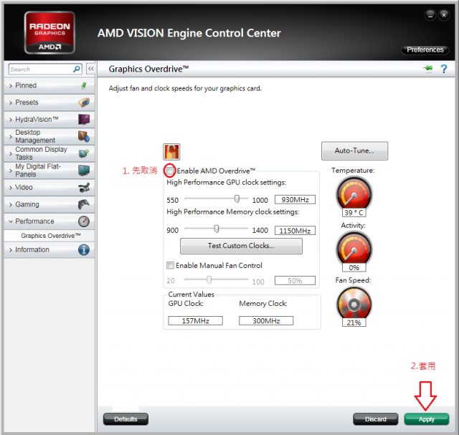Click the Desktop Management icon
The width and height of the screenshot is (459, 435).
click(x=84, y=136)
